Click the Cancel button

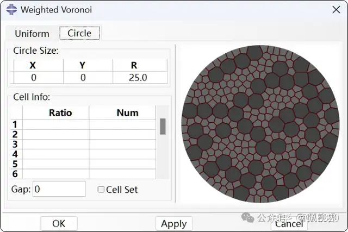(289, 223)
